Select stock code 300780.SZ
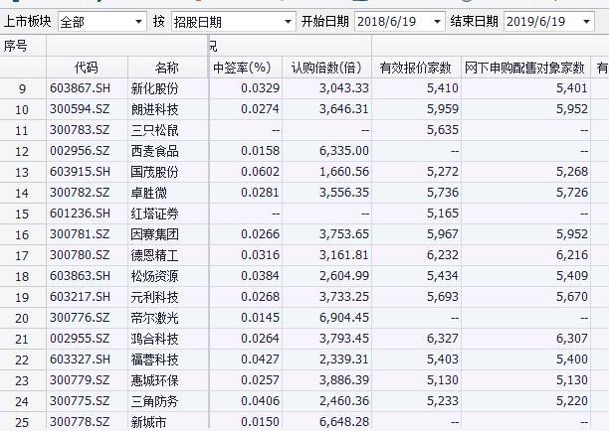 pos(80,255)
